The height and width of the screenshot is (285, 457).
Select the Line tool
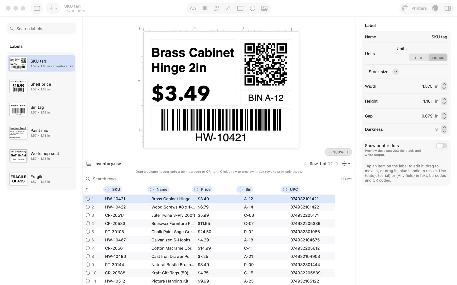click(x=228, y=8)
